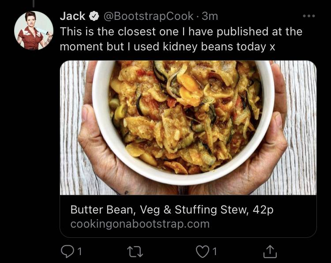Open Jack's profile picture avatar

[34, 30]
